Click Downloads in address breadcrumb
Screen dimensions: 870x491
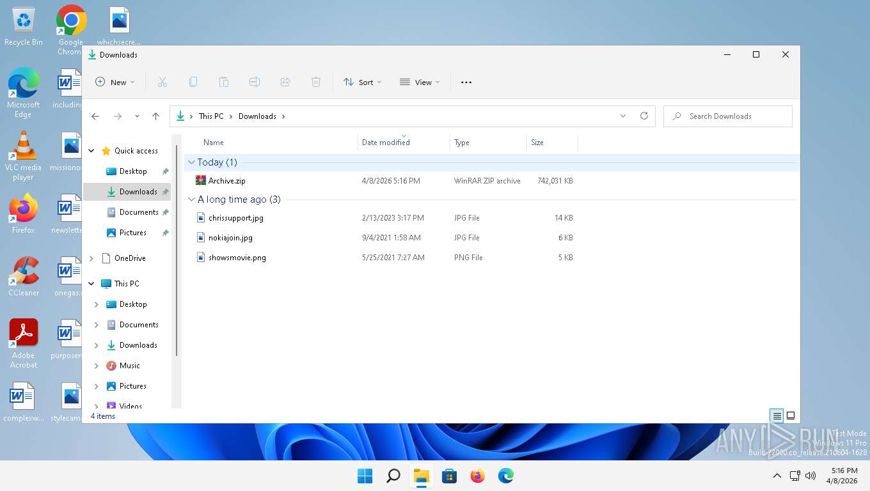[x=257, y=116]
